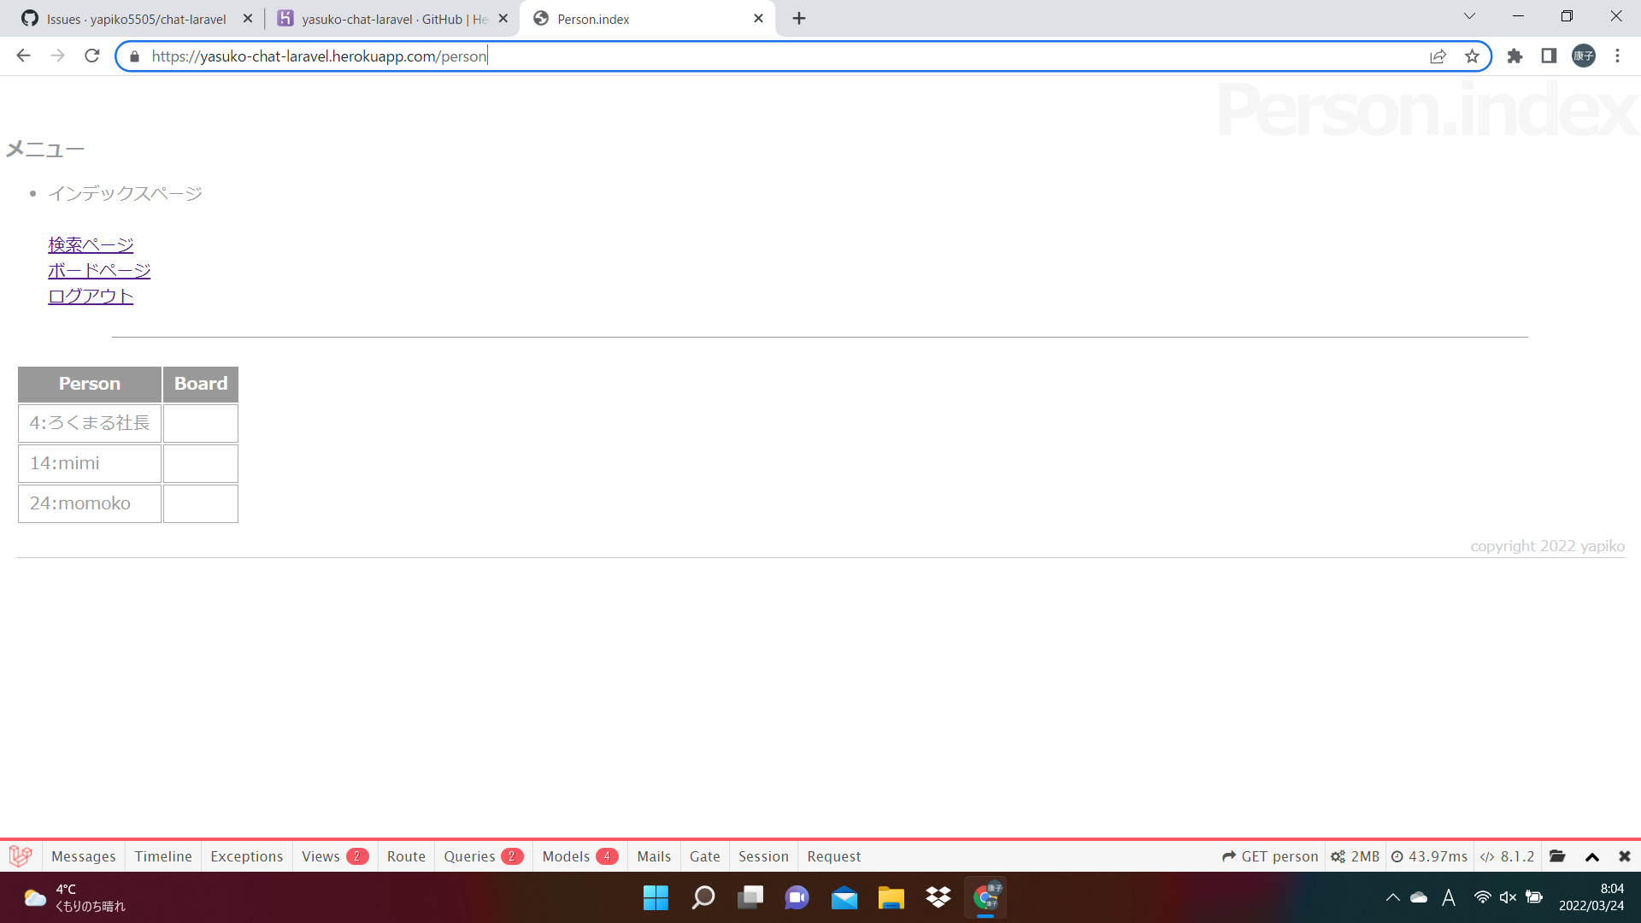Open the Models tab in debugbar
The width and height of the screenshot is (1641, 923).
579,856
